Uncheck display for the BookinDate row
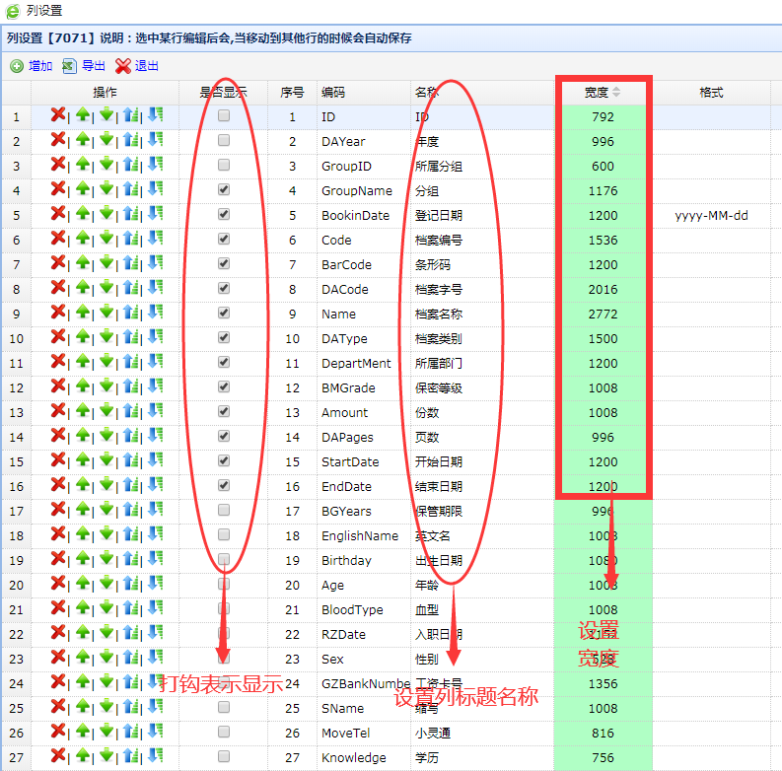The height and width of the screenshot is (771, 782). (224, 215)
